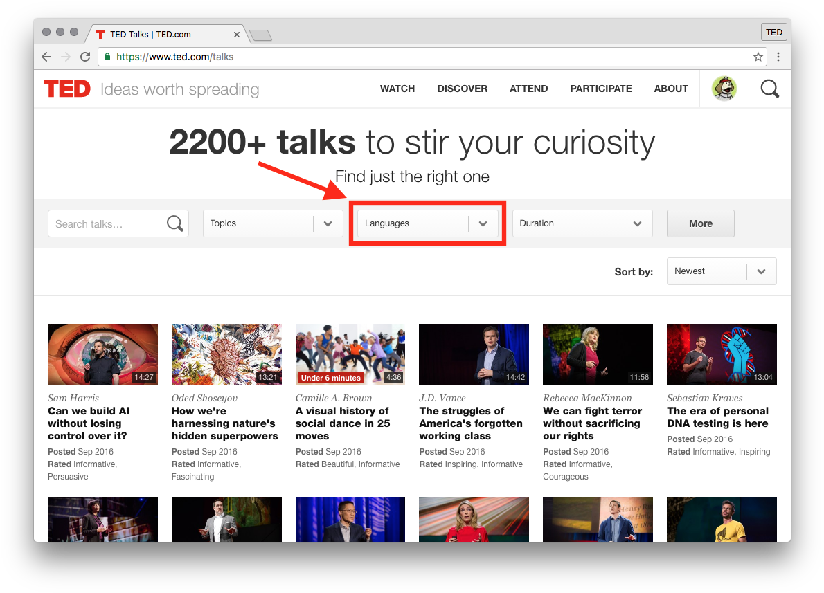Open 'The era of personal DNA testing' title
This screenshot has height=593, width=824.
[x=718, y=417]
